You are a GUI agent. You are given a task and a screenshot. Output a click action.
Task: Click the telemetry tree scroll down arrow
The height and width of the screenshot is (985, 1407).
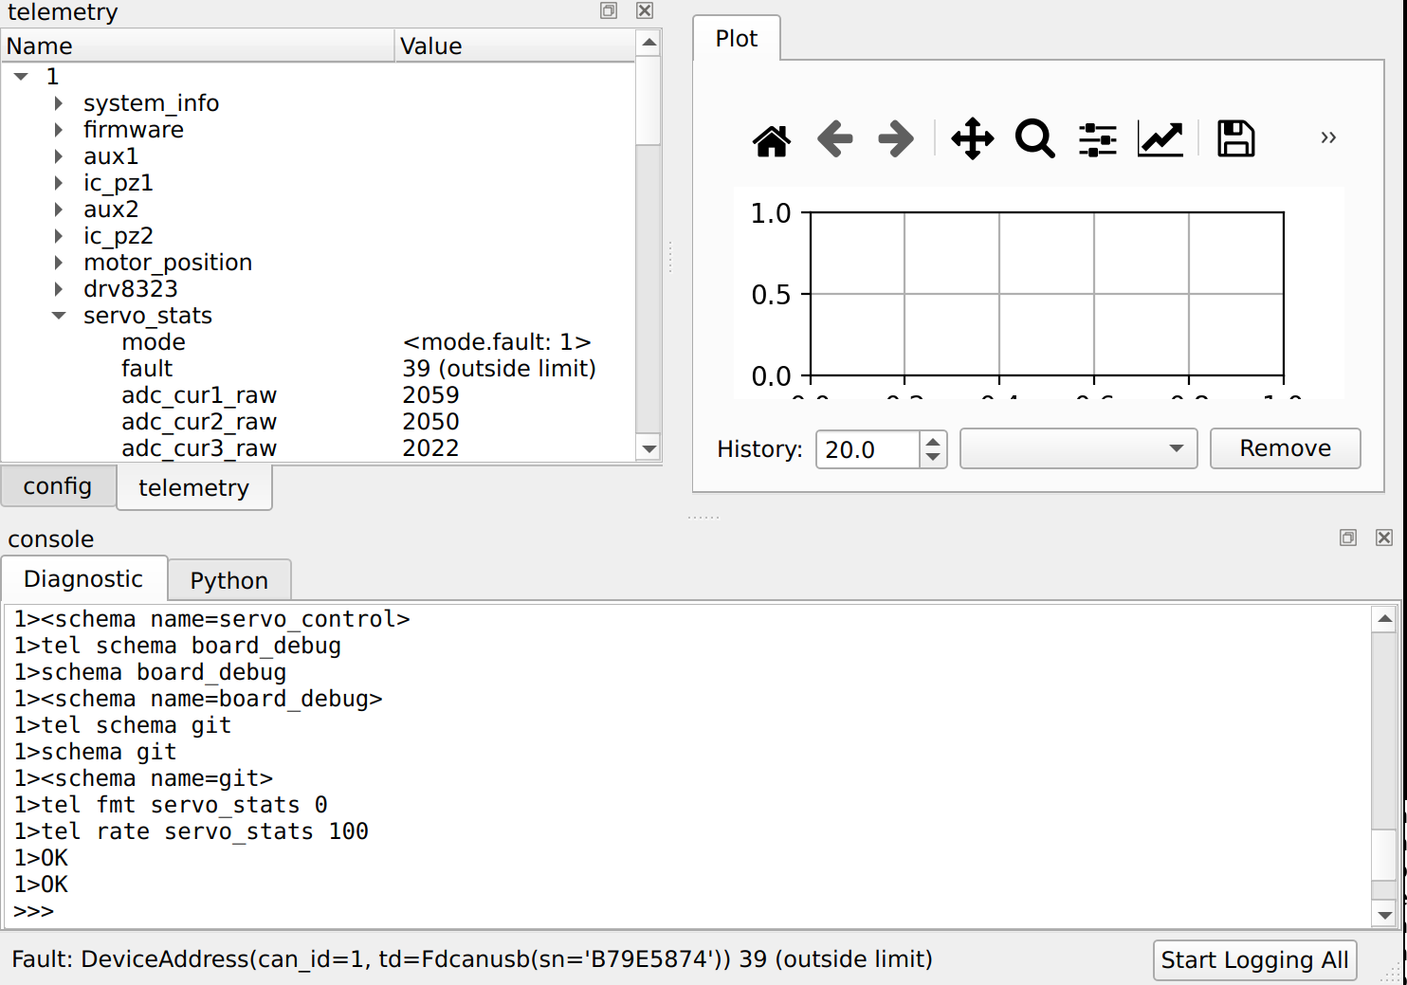(x=649, y=449)
